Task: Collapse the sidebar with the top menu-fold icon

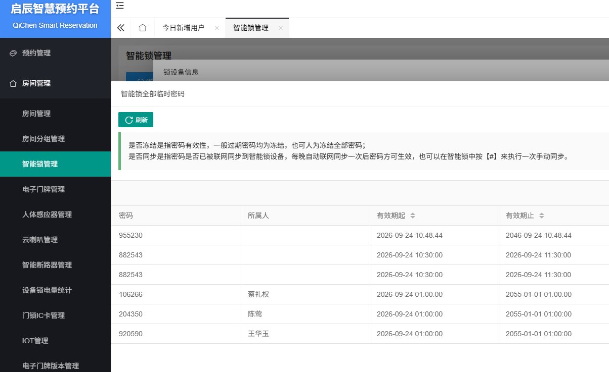Action: pyautogui.click(x=120, y=6)
